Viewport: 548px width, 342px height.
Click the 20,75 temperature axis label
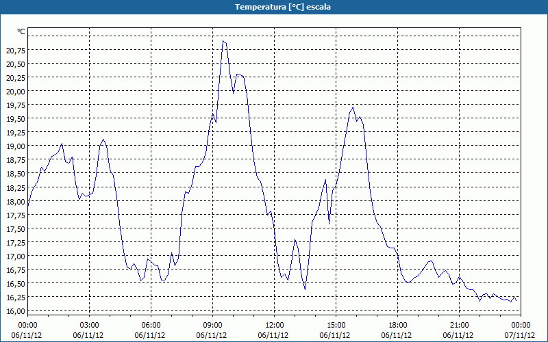pyautogui.click(x=16, y=50)
